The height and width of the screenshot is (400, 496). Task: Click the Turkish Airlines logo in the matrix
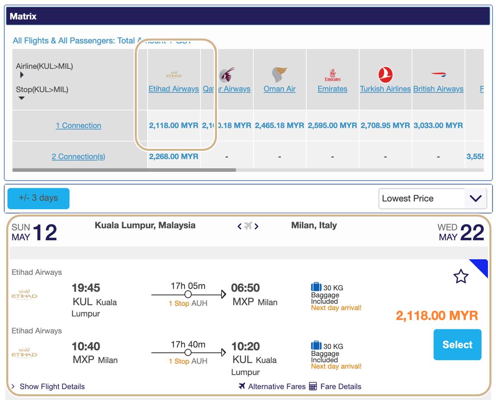point(385,75)
